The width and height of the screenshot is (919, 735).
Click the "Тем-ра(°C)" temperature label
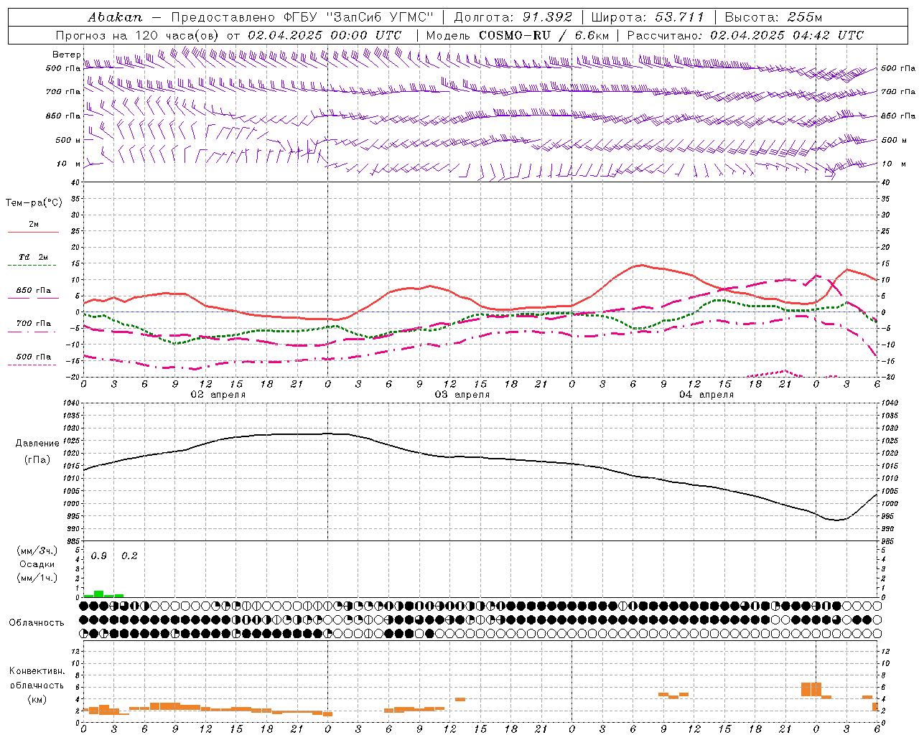click(x=34, y=203)
